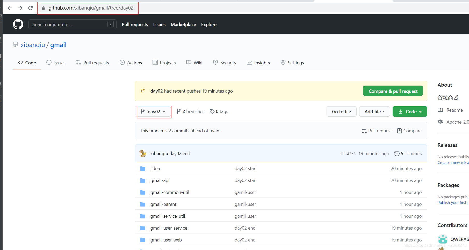
Task: Open the gmail repository name link
Action: pyautogui.click(x=58, y=45)
